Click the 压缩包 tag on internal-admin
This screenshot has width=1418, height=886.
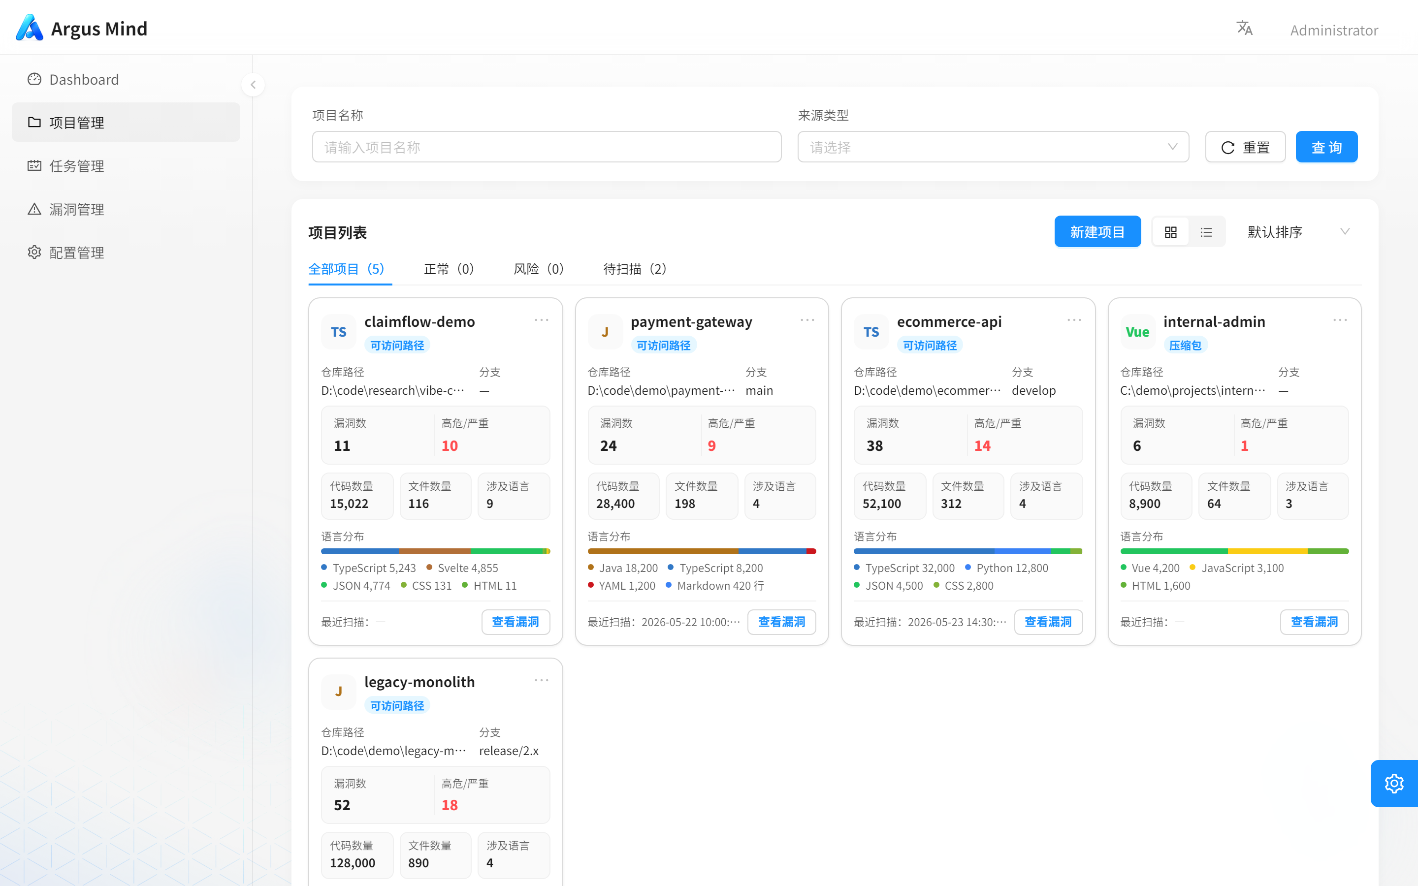[1185, 345]
